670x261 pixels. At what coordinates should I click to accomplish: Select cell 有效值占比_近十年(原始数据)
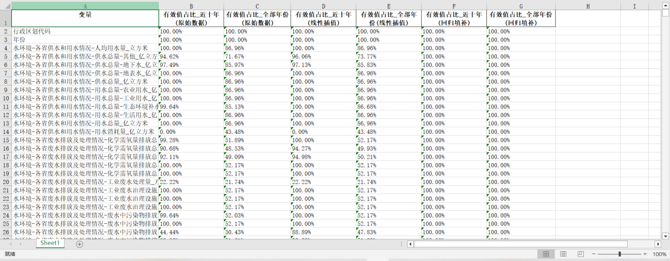pyautogui.click(x=191, y=19)
